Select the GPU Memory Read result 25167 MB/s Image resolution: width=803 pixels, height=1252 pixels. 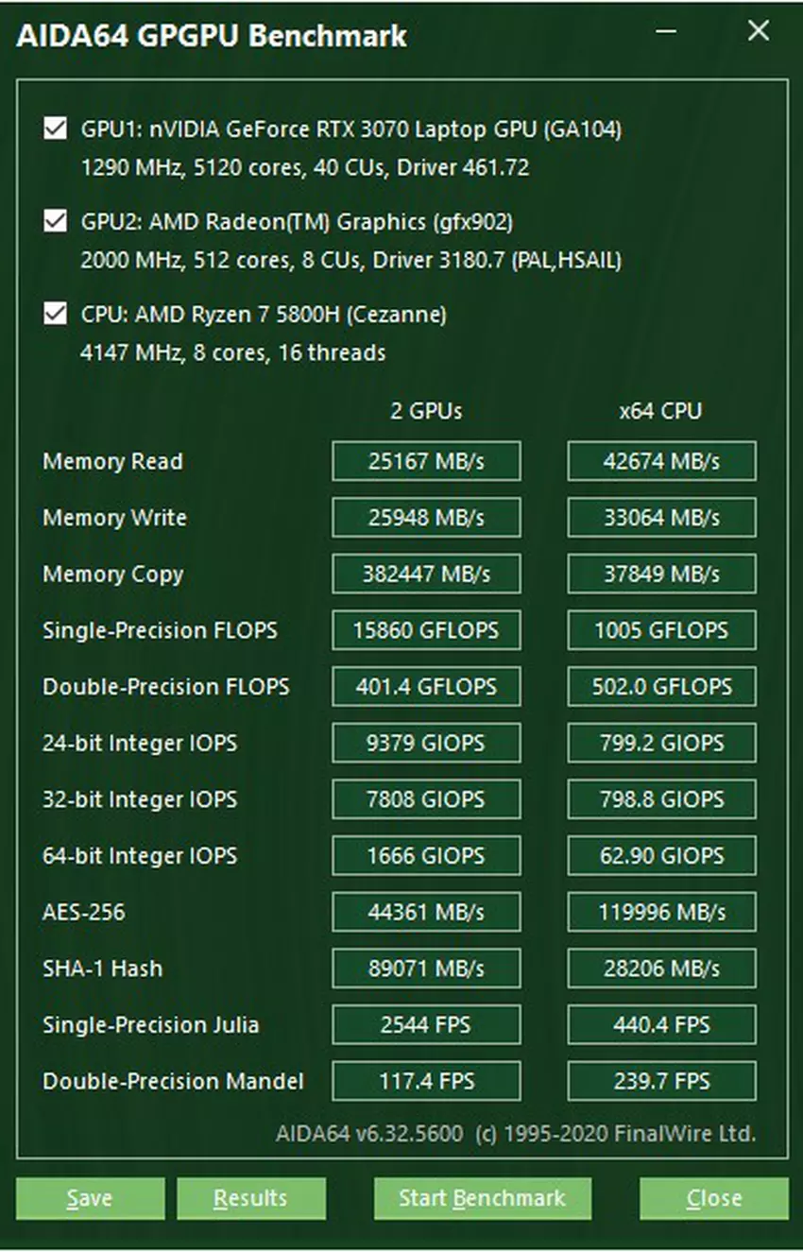[426, 461]
